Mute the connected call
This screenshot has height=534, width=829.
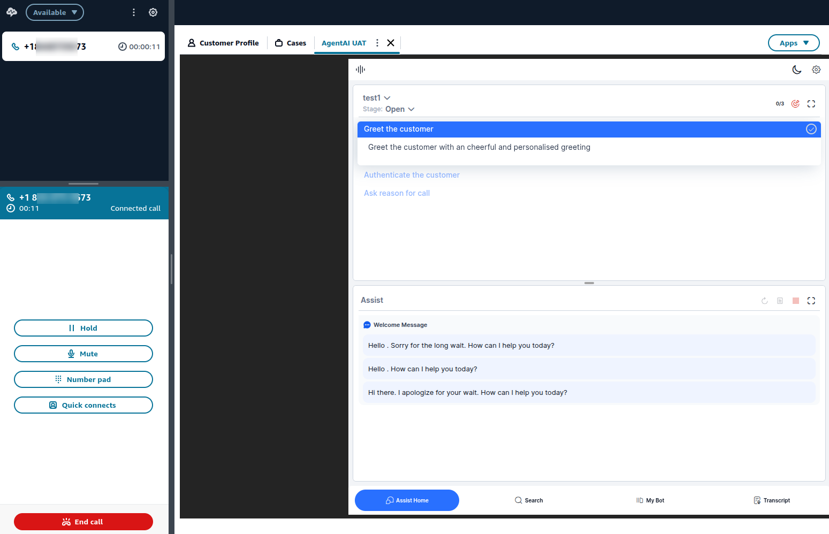83,354
